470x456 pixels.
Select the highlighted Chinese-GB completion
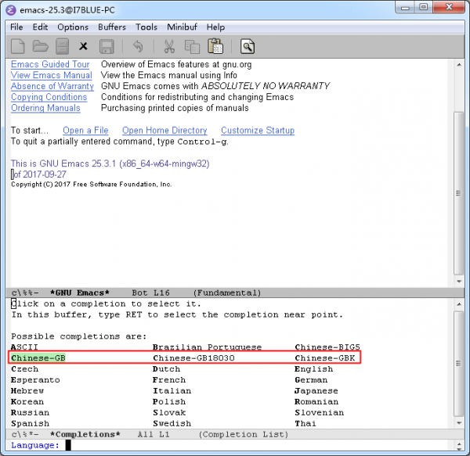point(38,358)
